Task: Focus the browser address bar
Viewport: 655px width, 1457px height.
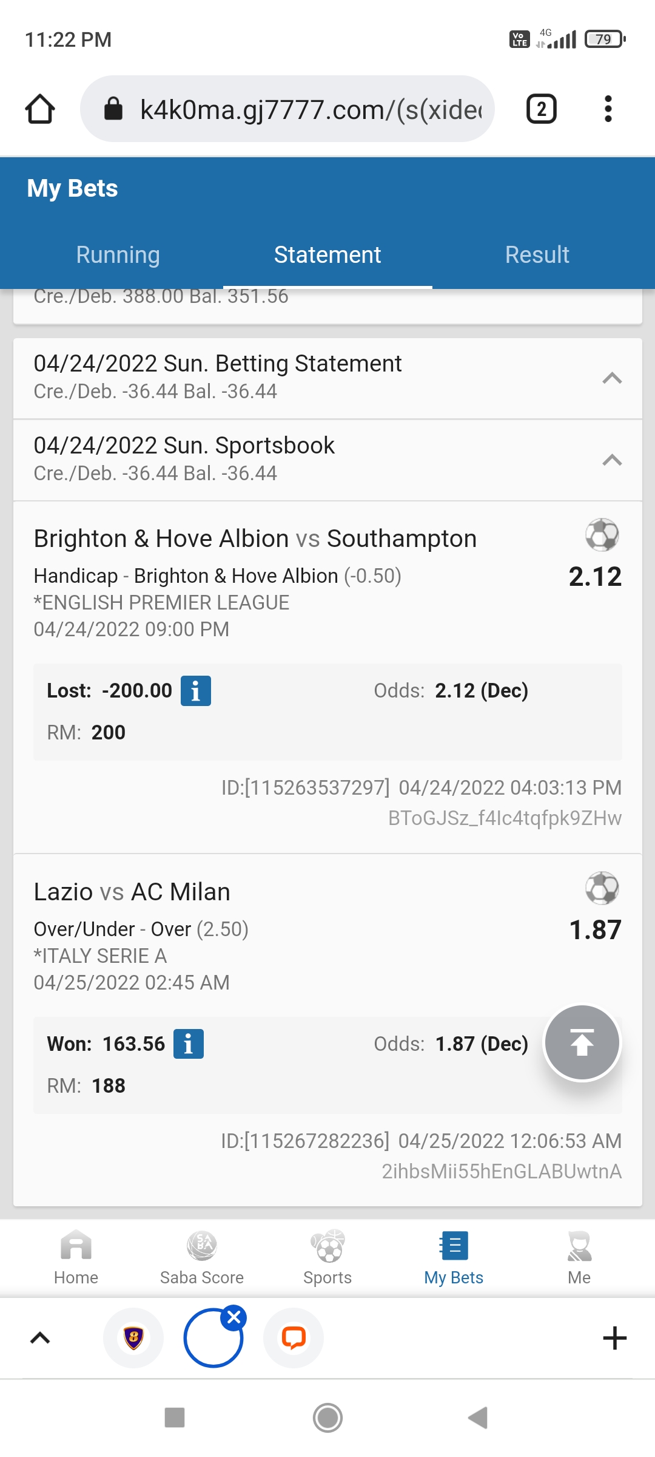Action: point(309,109)
